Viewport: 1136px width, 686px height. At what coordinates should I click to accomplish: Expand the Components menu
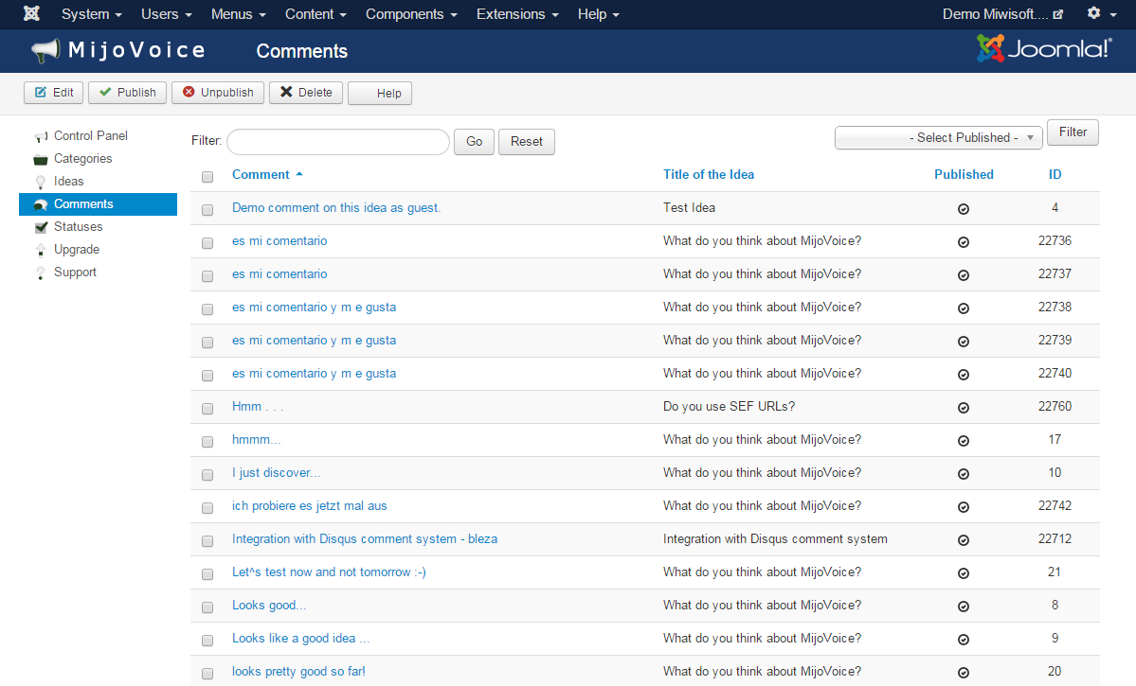[410, 14]
